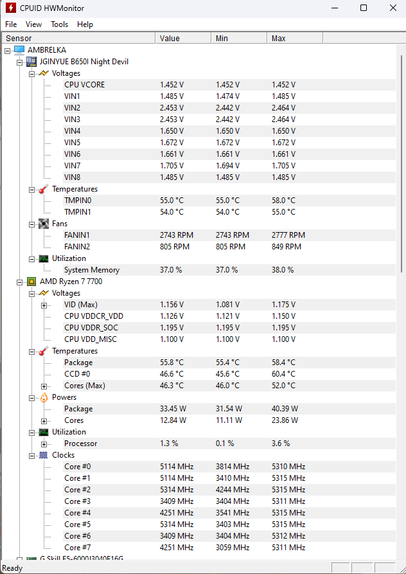Maximize the HWMonitor window
The width and height of the screenshot is (406, 574).
point(364,8)
